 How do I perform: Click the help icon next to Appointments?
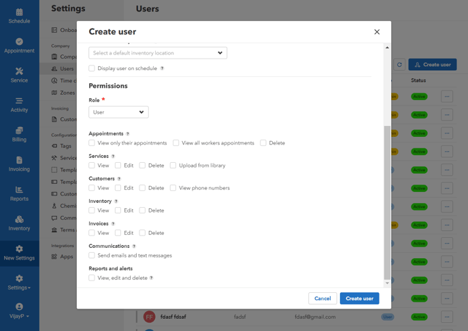(128, 134)
